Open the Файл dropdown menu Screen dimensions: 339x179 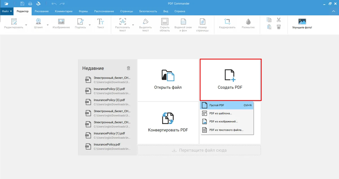pyautogui.click(x=7, y=11)
